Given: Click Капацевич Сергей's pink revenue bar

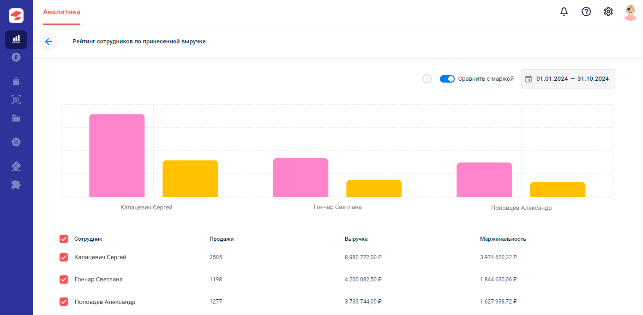Looking at the screenshot, I should [x=117, y=155].
